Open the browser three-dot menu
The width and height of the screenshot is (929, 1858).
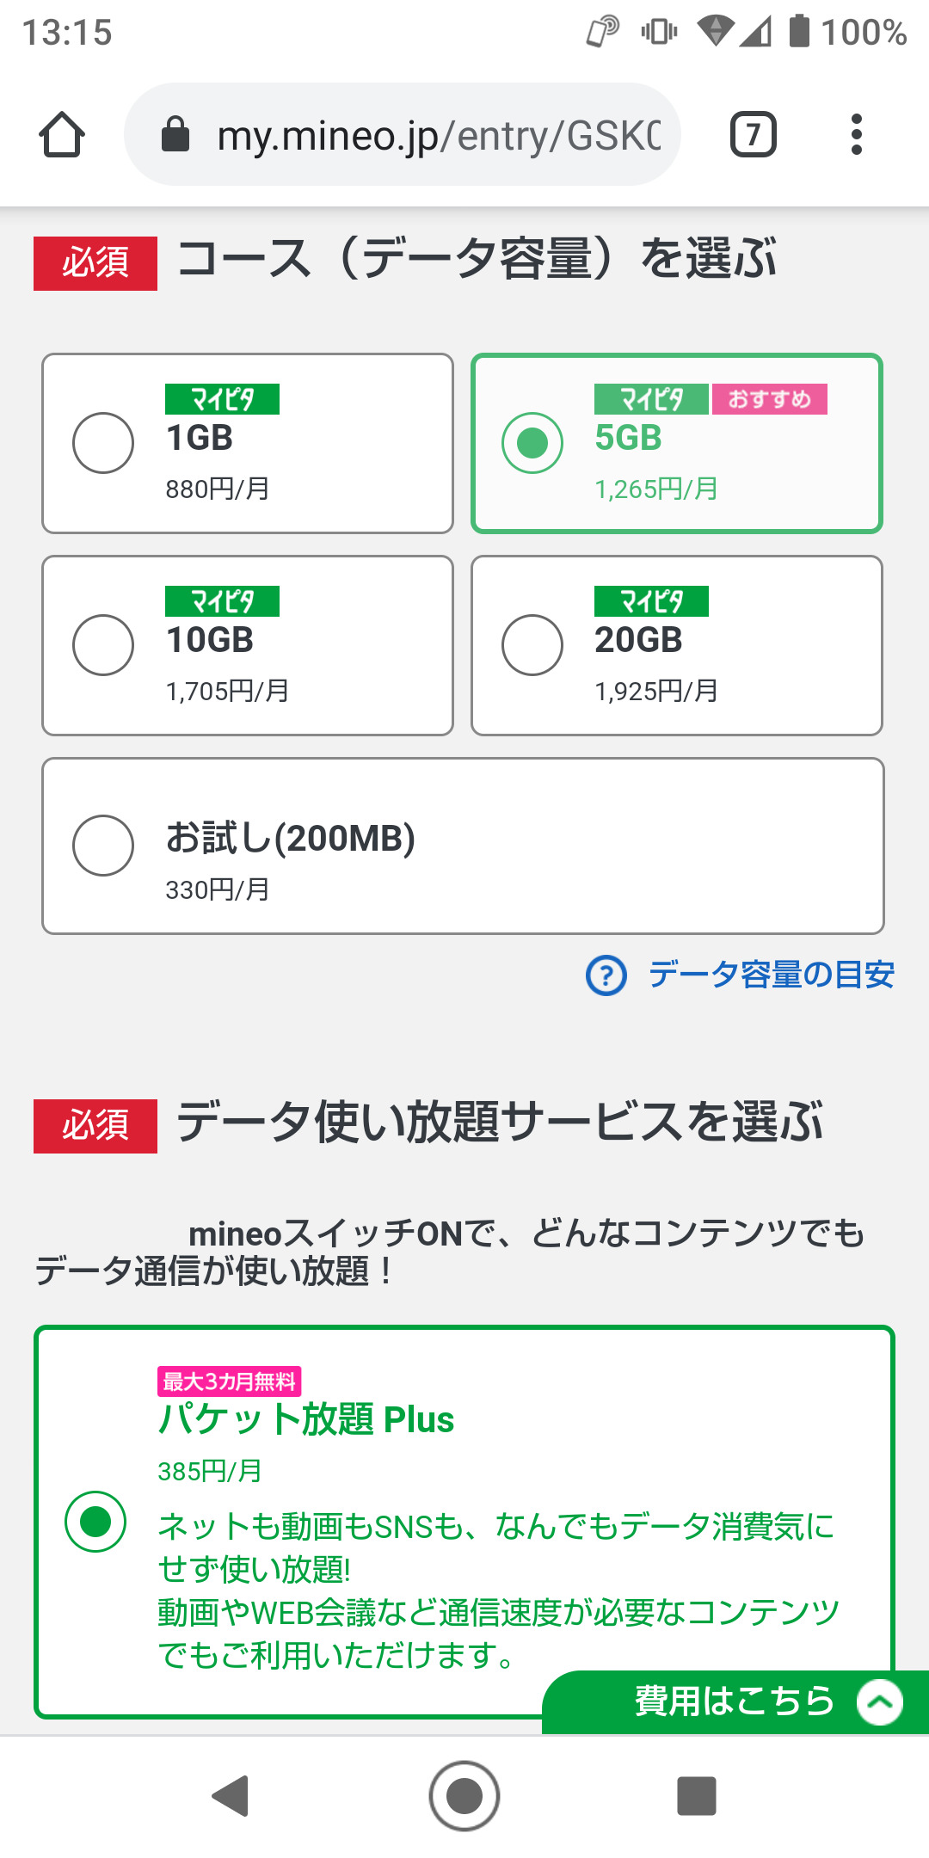[x=856, y=135]
